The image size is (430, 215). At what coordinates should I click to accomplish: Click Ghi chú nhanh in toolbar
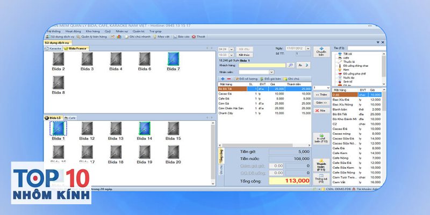pyautogui.click(x=136, y=37)
